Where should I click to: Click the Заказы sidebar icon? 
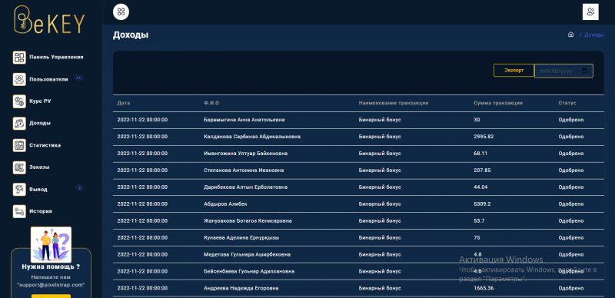click(x=19, y=167)
